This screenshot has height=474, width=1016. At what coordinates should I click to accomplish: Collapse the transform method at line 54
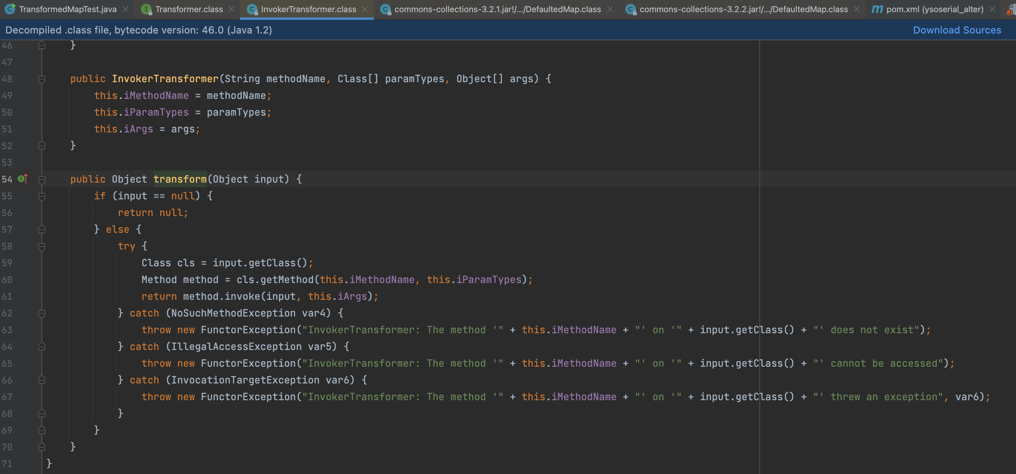click(x=42, y=179)
